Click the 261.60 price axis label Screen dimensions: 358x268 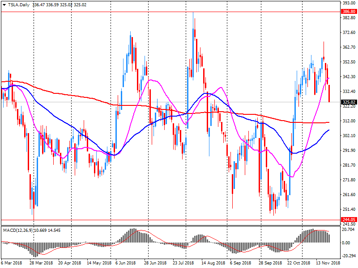pyautogui.click(x=349, y=194)
